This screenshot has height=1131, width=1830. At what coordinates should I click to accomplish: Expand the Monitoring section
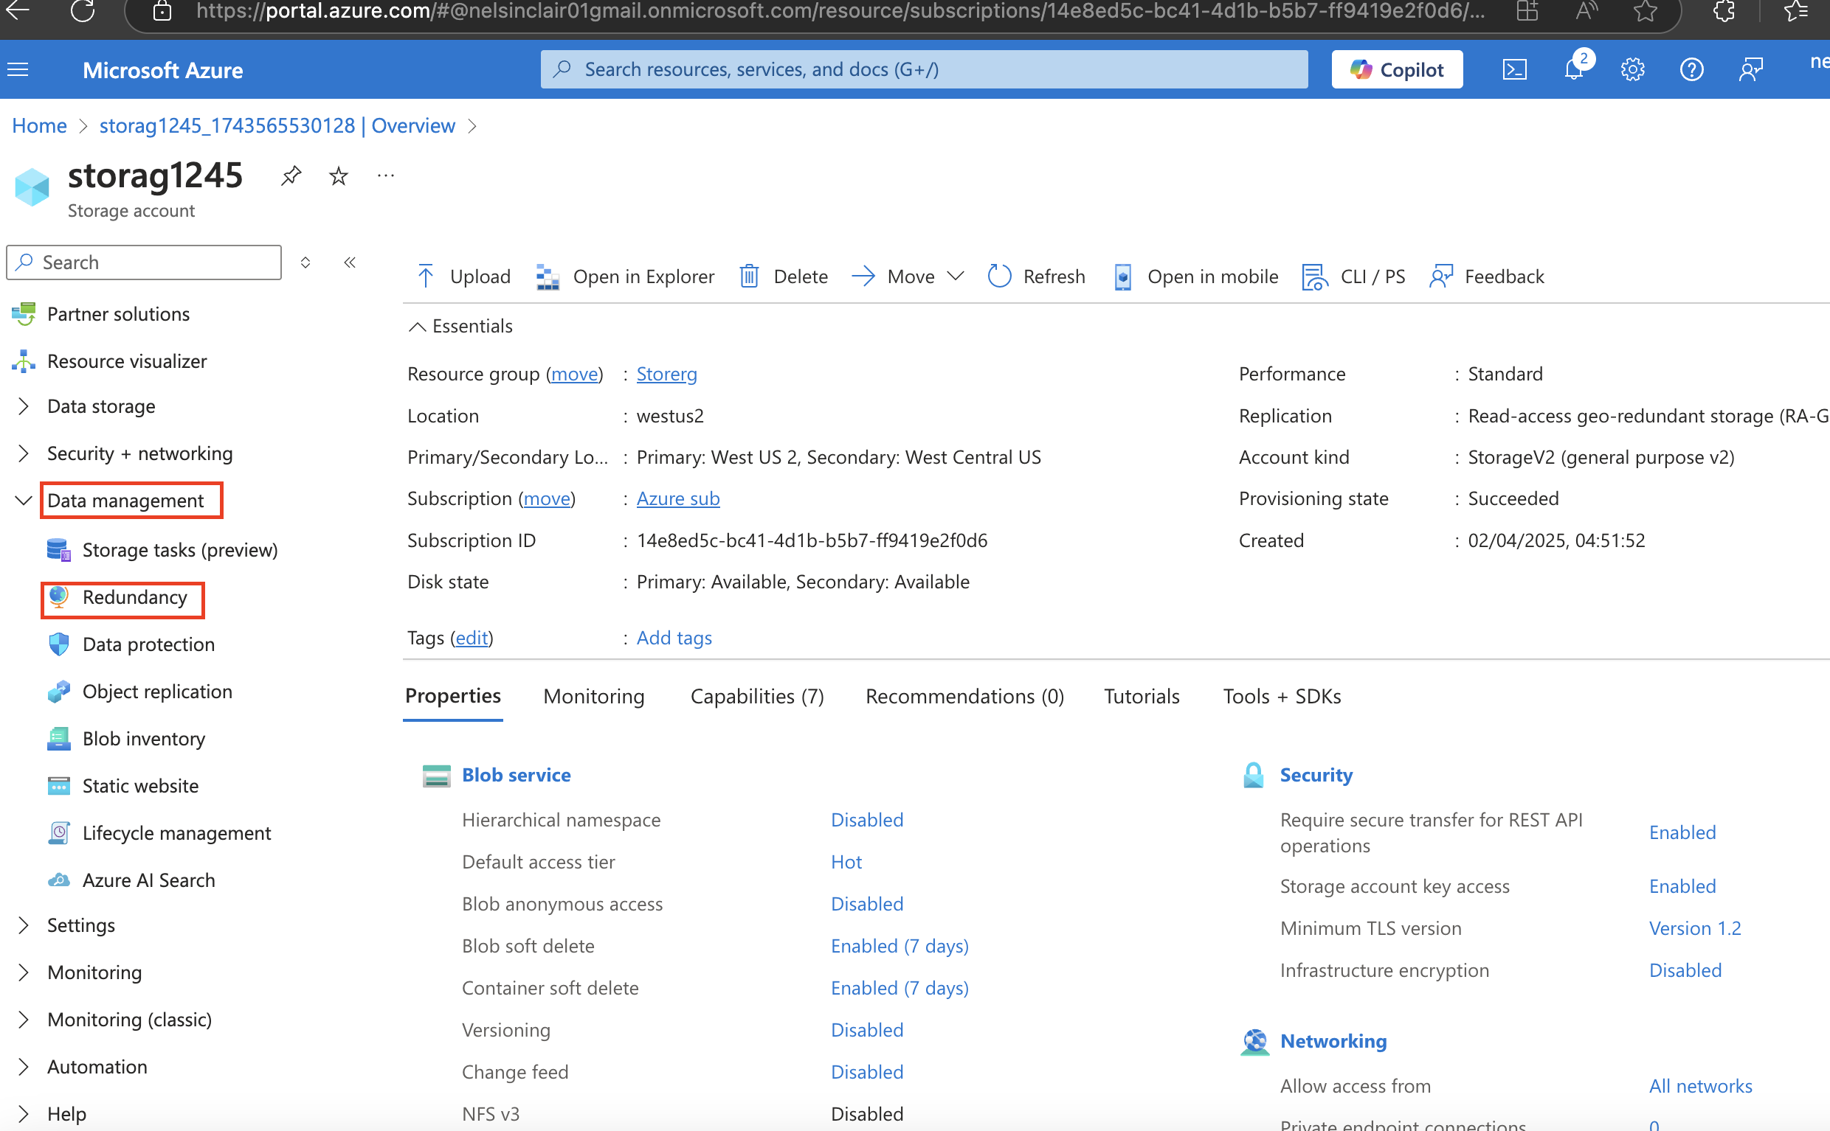click(x=23, y=972)
